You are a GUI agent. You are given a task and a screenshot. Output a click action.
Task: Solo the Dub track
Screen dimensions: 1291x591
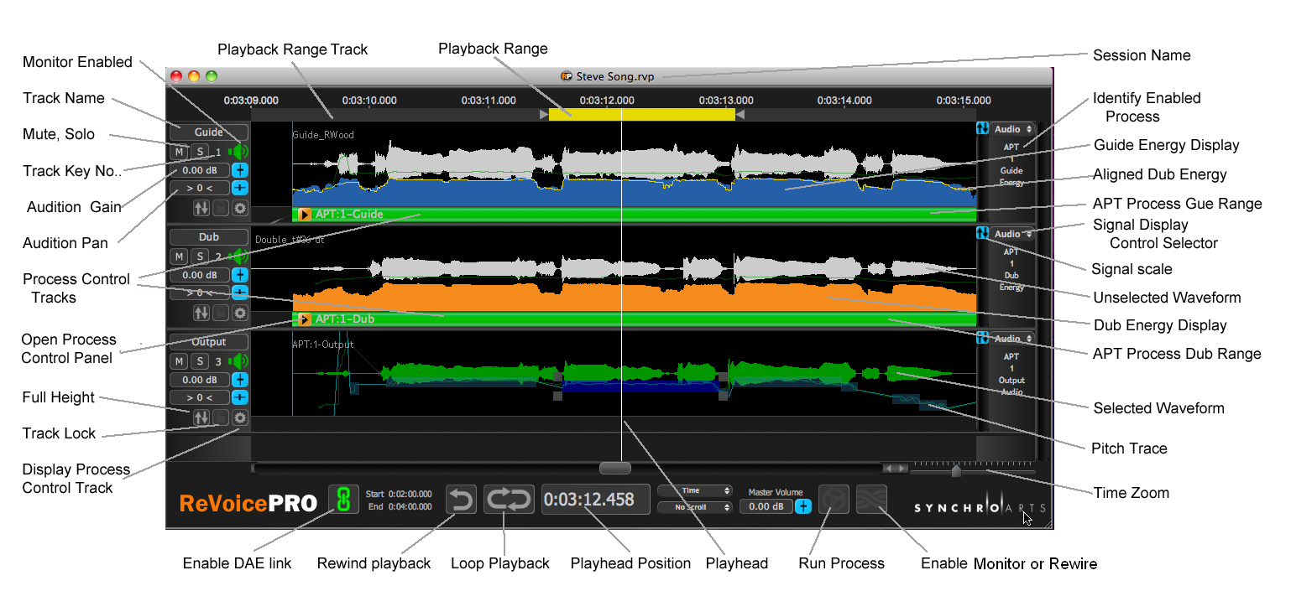(200, 257)
